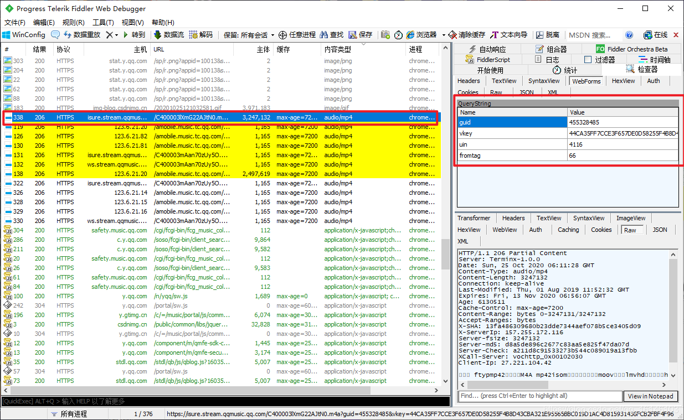Open the X remove-sessions dropdown

(112, 34)
